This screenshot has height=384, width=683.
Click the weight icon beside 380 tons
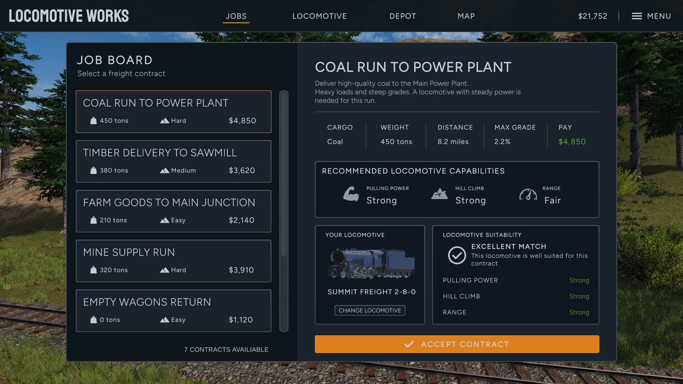coord(94,170)
